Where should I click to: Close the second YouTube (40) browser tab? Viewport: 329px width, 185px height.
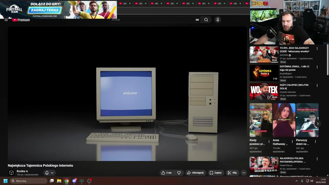point(145,4)
